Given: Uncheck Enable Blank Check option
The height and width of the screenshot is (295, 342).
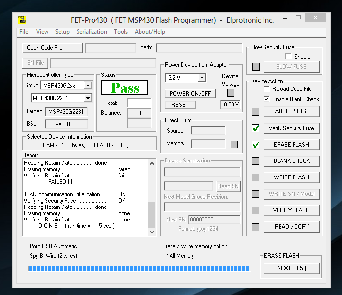Looking at the screenshot, I should (266, 99).
